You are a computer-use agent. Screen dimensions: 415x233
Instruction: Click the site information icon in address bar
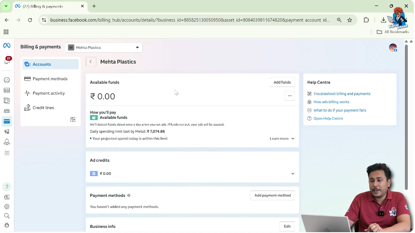44,20
